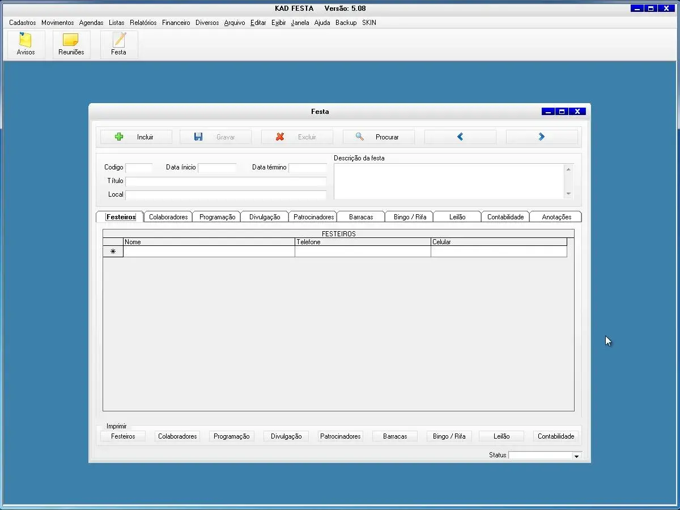Print Festeiros via Imprimir button
The width and height of the screenshot is (680, 510).
pyautogui.click(x=123, y=436)
